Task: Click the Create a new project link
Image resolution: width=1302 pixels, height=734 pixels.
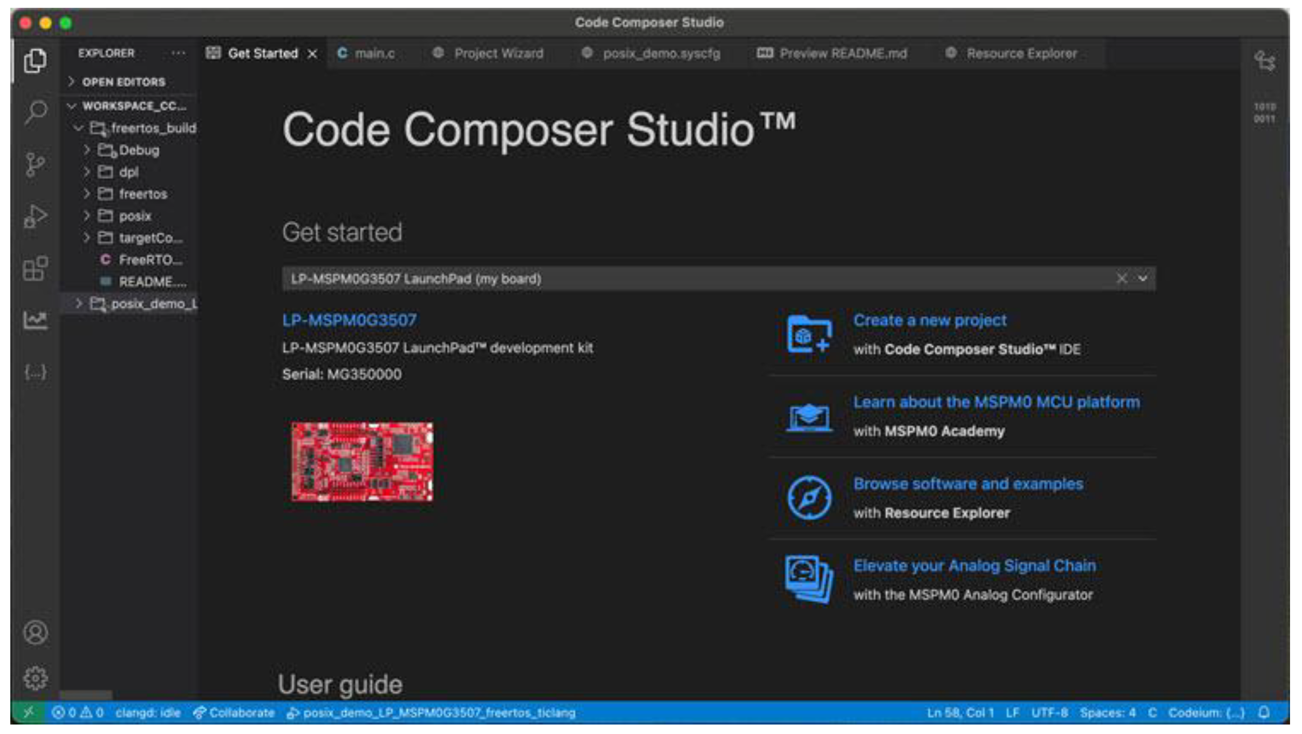Action: 930,320
